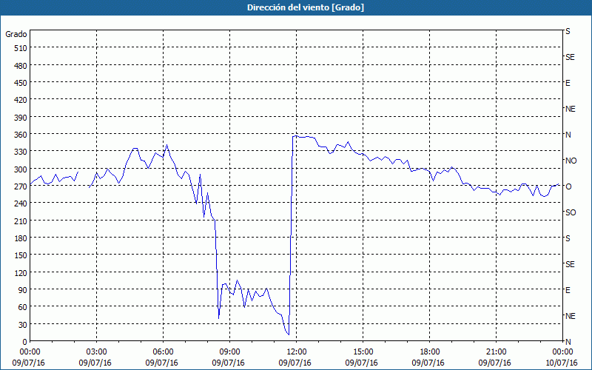
Task: Click the "N" compass label aligned with 360
Action: coord(568,135)
